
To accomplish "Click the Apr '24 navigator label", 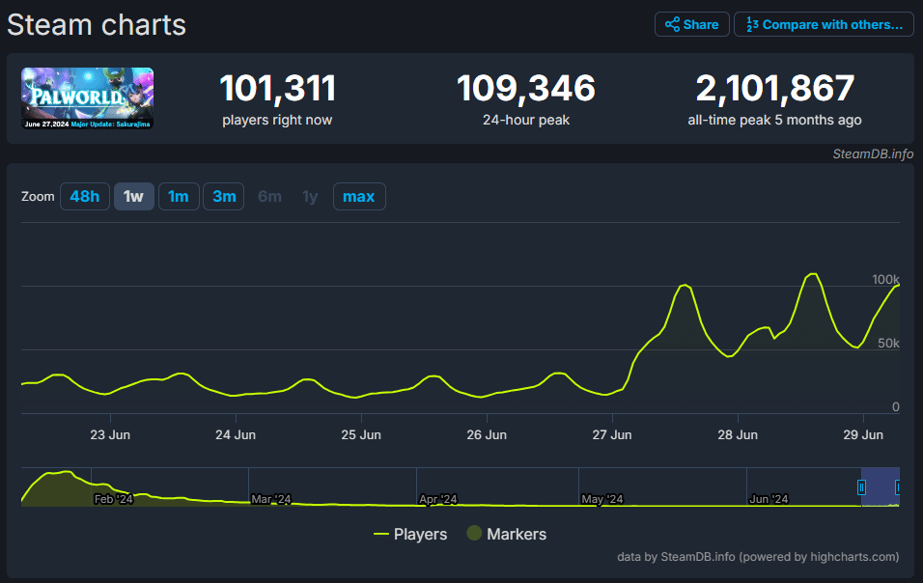I will 438,499.
